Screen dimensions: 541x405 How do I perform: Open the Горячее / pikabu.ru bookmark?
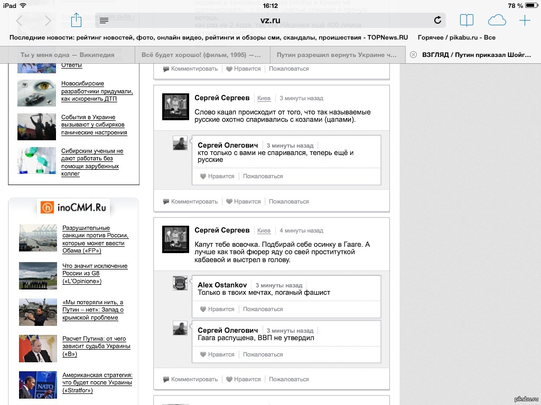(456, 37)
